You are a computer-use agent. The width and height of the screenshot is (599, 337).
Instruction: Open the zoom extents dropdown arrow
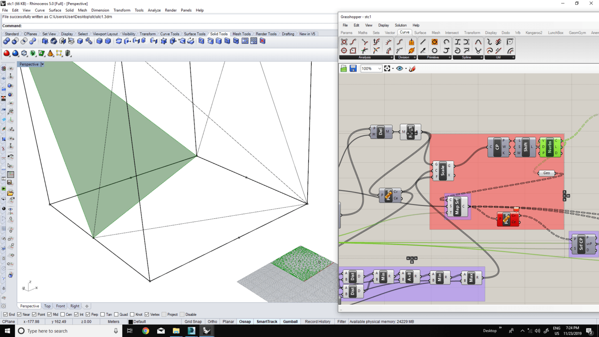(x=393, y=69)
